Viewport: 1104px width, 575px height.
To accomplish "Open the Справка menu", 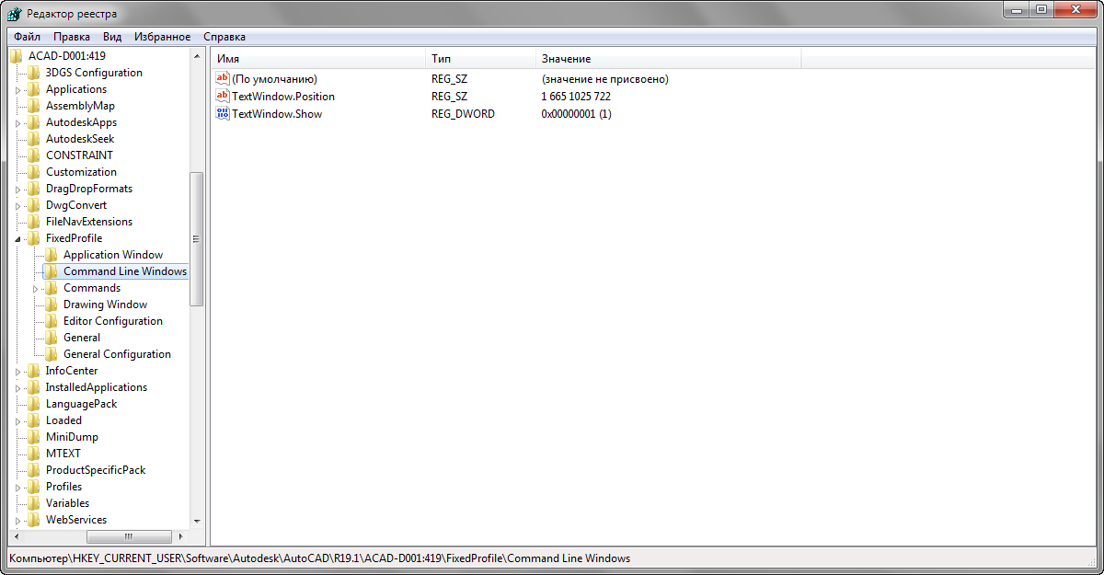I will (224, 37).
